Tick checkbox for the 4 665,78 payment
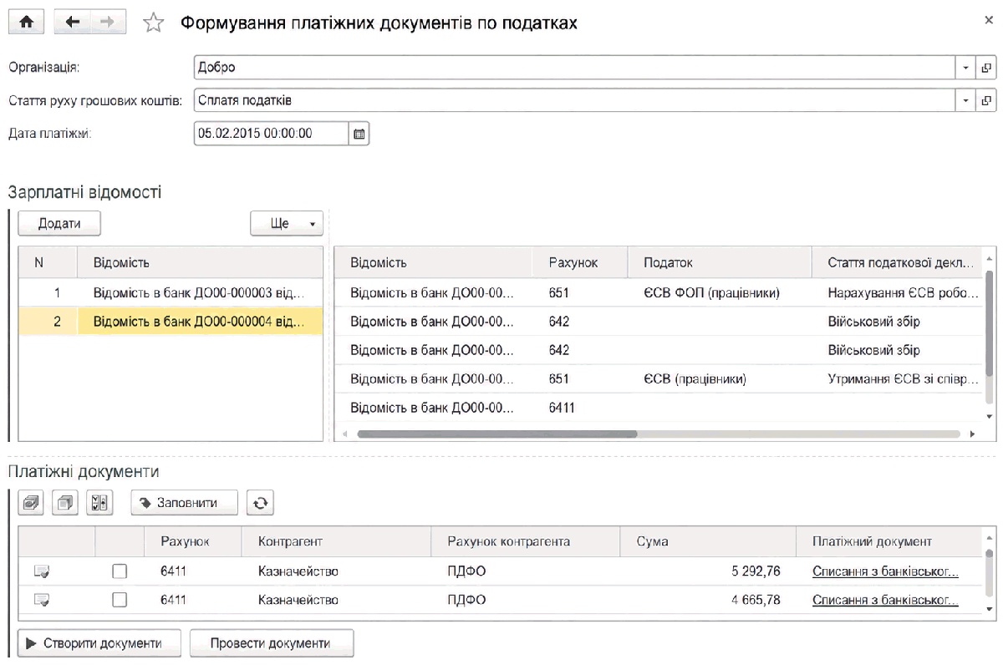Image resolution: width=1003 pixels, height=665 pixels. click(x=120, y=600)
